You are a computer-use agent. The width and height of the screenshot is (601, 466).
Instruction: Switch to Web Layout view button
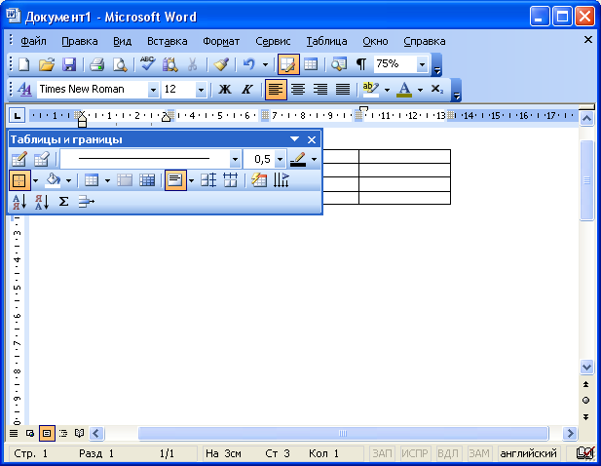click(30, 434)
